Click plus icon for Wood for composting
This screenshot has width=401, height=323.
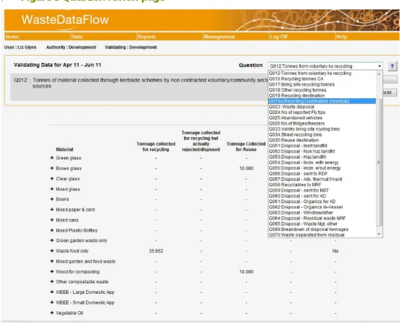(52, 271)
